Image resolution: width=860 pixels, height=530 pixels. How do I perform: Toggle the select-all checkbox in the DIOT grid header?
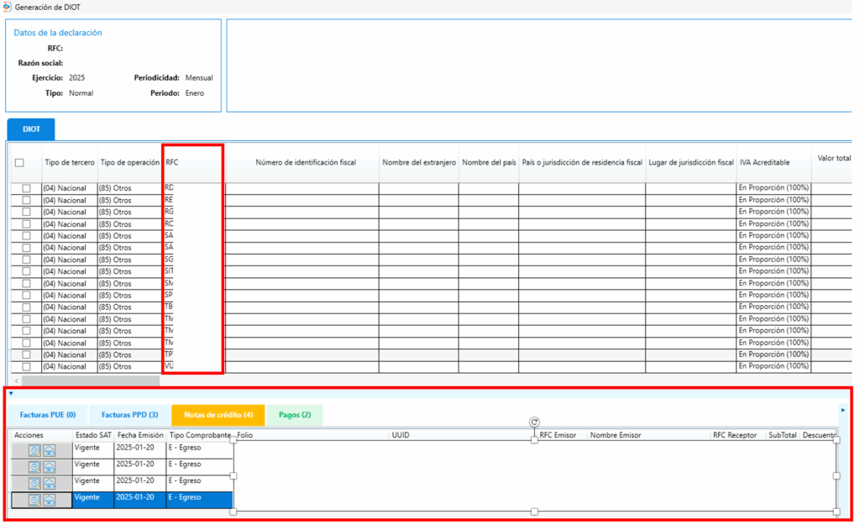tap(19, 163)
